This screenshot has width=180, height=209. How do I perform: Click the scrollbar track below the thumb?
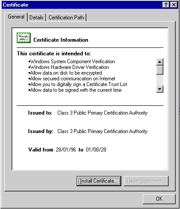[x=160, y=80]
